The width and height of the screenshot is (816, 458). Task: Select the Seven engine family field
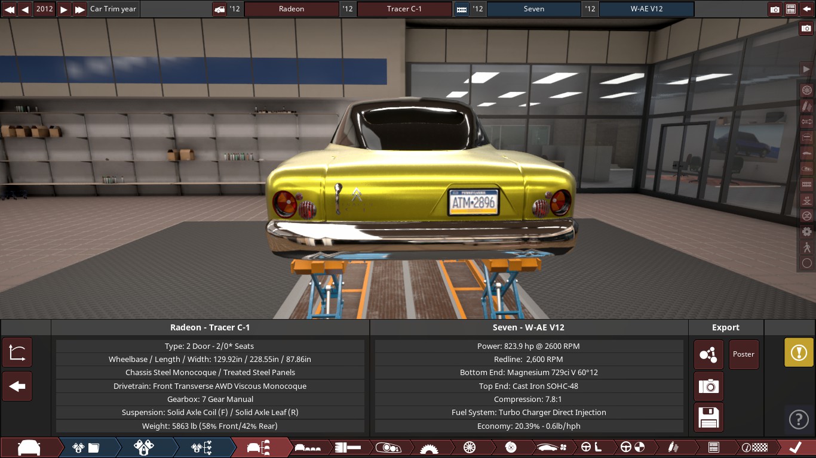(534, 9)
